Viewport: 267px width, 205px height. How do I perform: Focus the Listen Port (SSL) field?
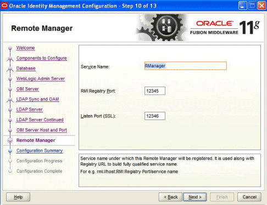pyautogui.click(x=155, y=116)
